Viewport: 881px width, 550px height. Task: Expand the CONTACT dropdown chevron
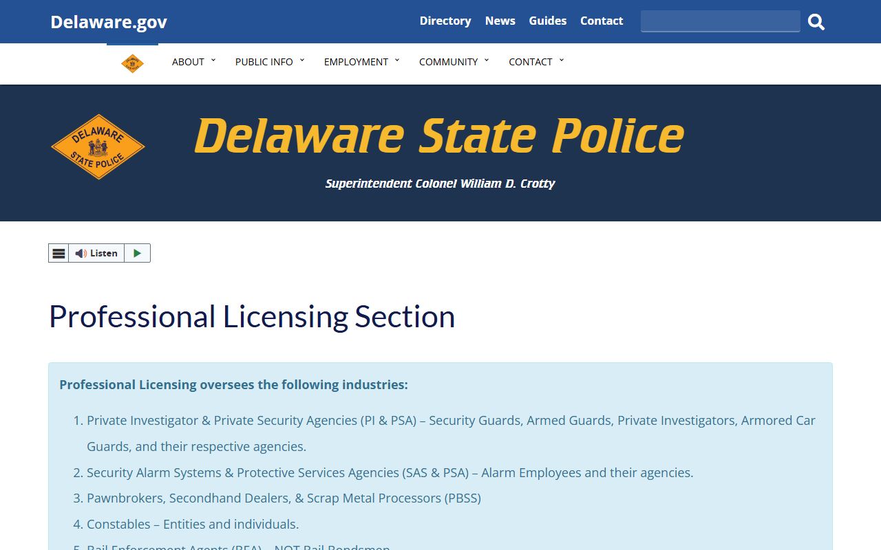[x=561, y=60]
